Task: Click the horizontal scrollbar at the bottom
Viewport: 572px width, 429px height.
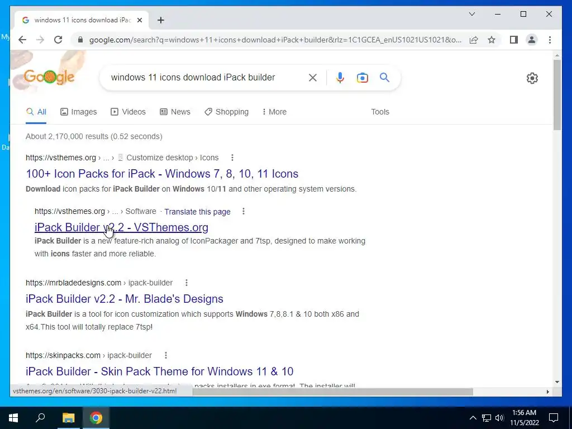Action: click(333, 392)
